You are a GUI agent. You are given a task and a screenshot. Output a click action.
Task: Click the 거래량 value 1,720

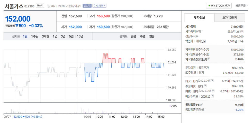pyautogui.click(x=158, y=16)
